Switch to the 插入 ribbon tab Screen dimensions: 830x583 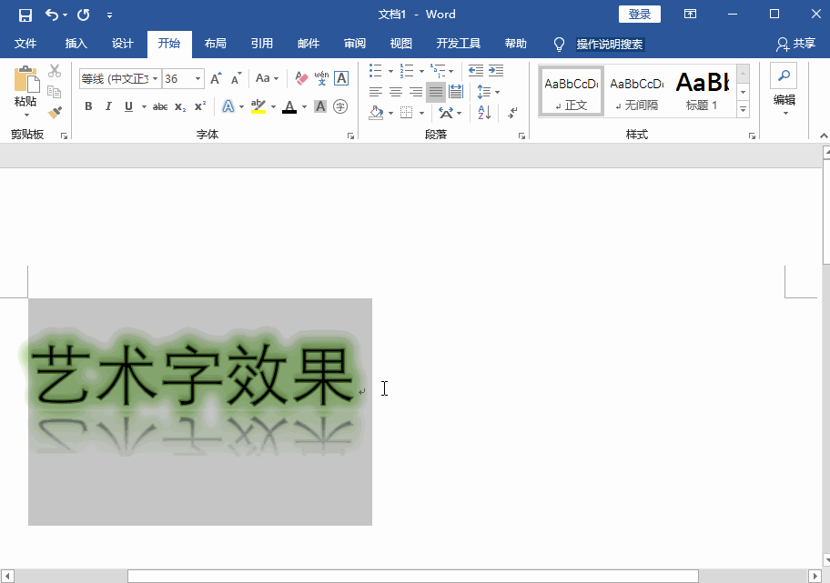click(x=75, y=43)
